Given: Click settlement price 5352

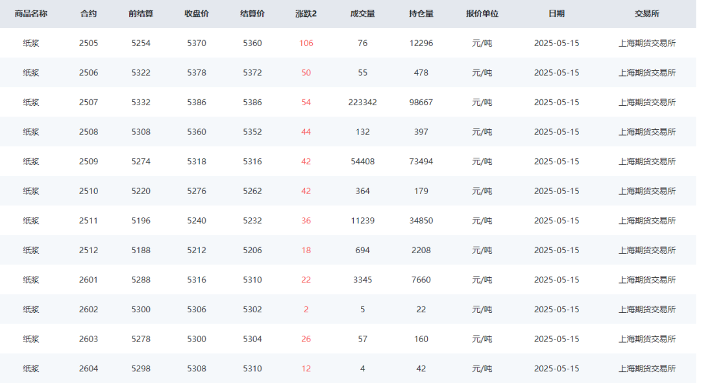Looking at the screenshot, I should click(x=252, y=132).
